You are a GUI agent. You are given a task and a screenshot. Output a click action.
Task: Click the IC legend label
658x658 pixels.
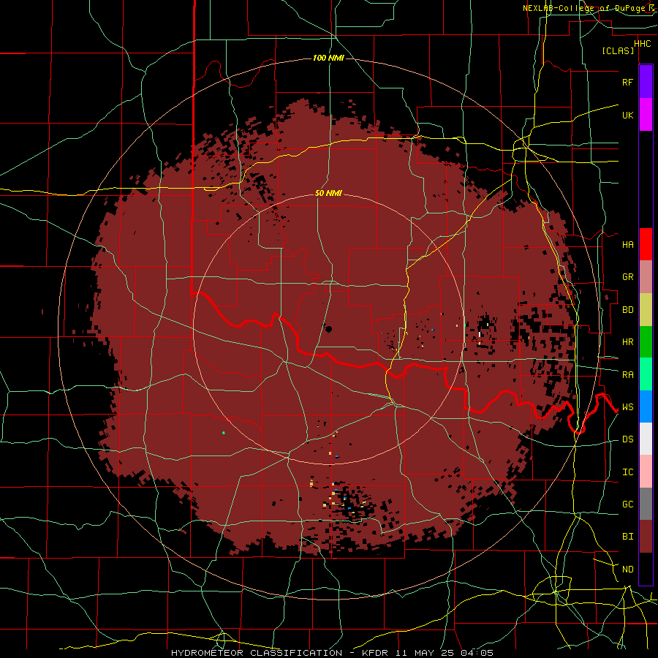pos(627,472)
